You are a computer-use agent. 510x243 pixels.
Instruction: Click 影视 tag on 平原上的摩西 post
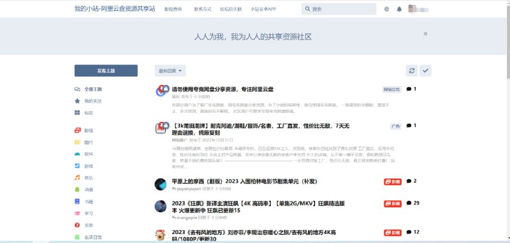click(x=393, y=182)
